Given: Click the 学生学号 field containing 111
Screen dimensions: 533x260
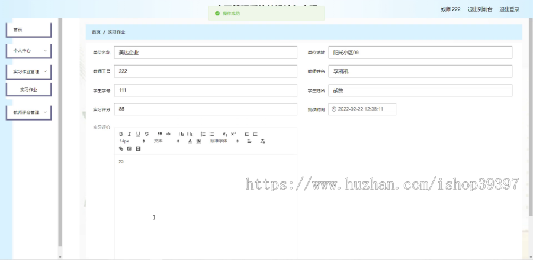Looking at the screenshot, I should click(206, 90).
